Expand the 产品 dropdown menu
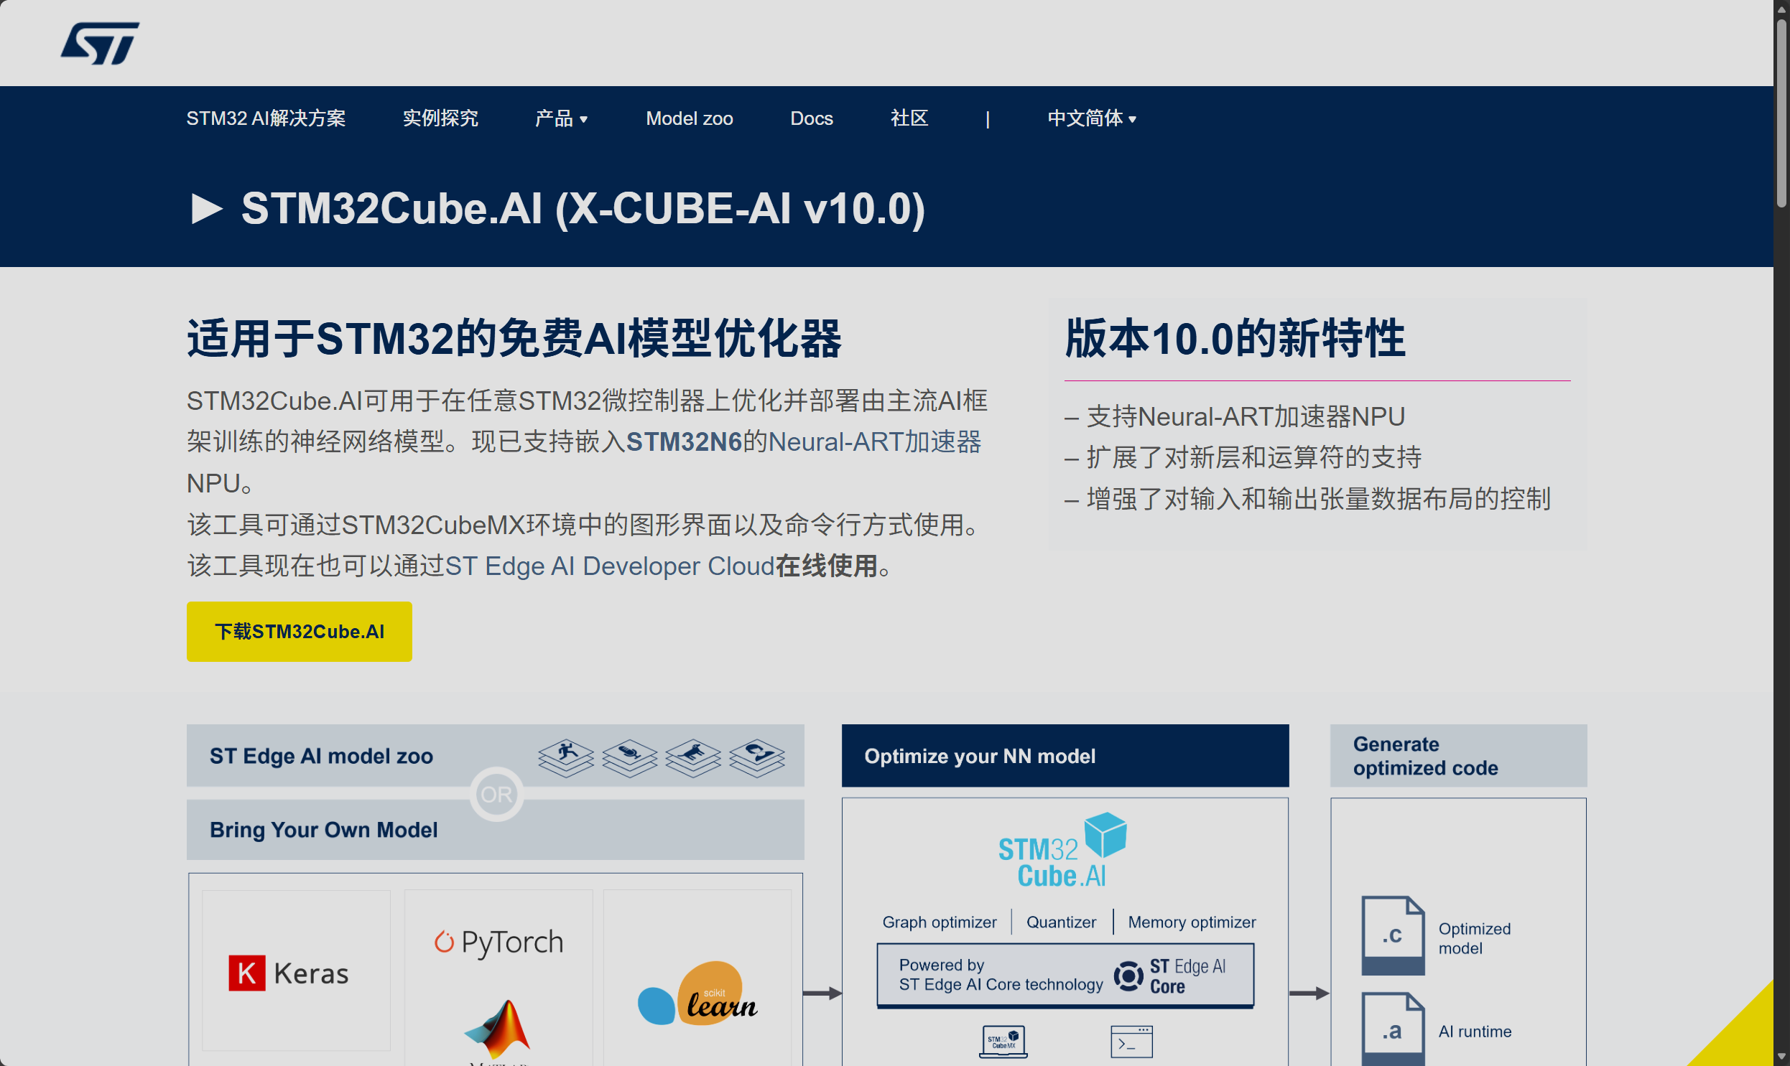This screenshot has width=1790, height=1066. pos(561,118)
